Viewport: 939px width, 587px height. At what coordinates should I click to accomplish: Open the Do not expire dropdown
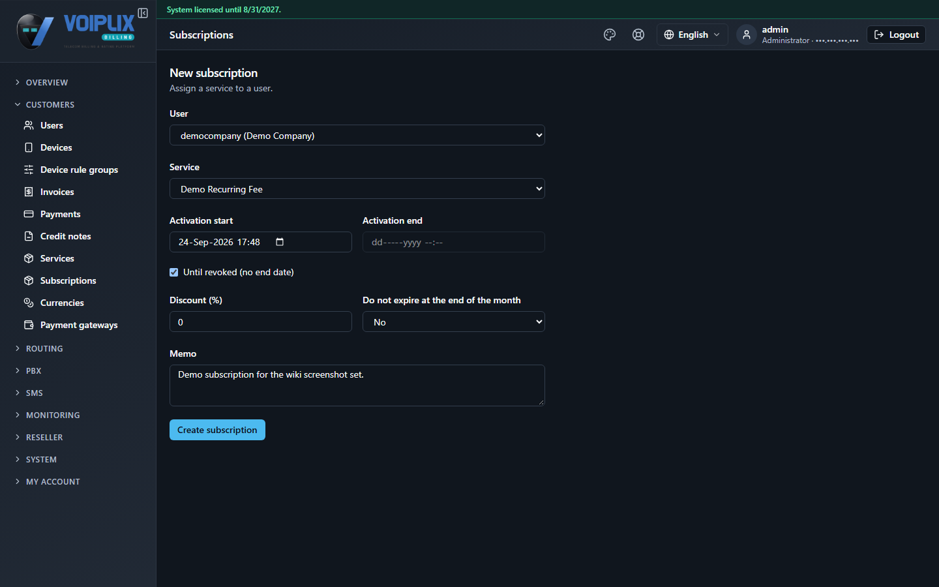(x=454, y=322)
